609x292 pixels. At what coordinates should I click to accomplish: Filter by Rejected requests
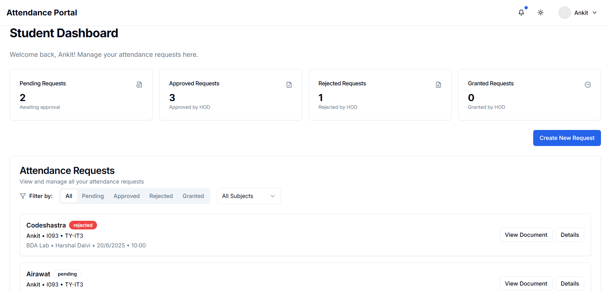[x=161, y=196]
